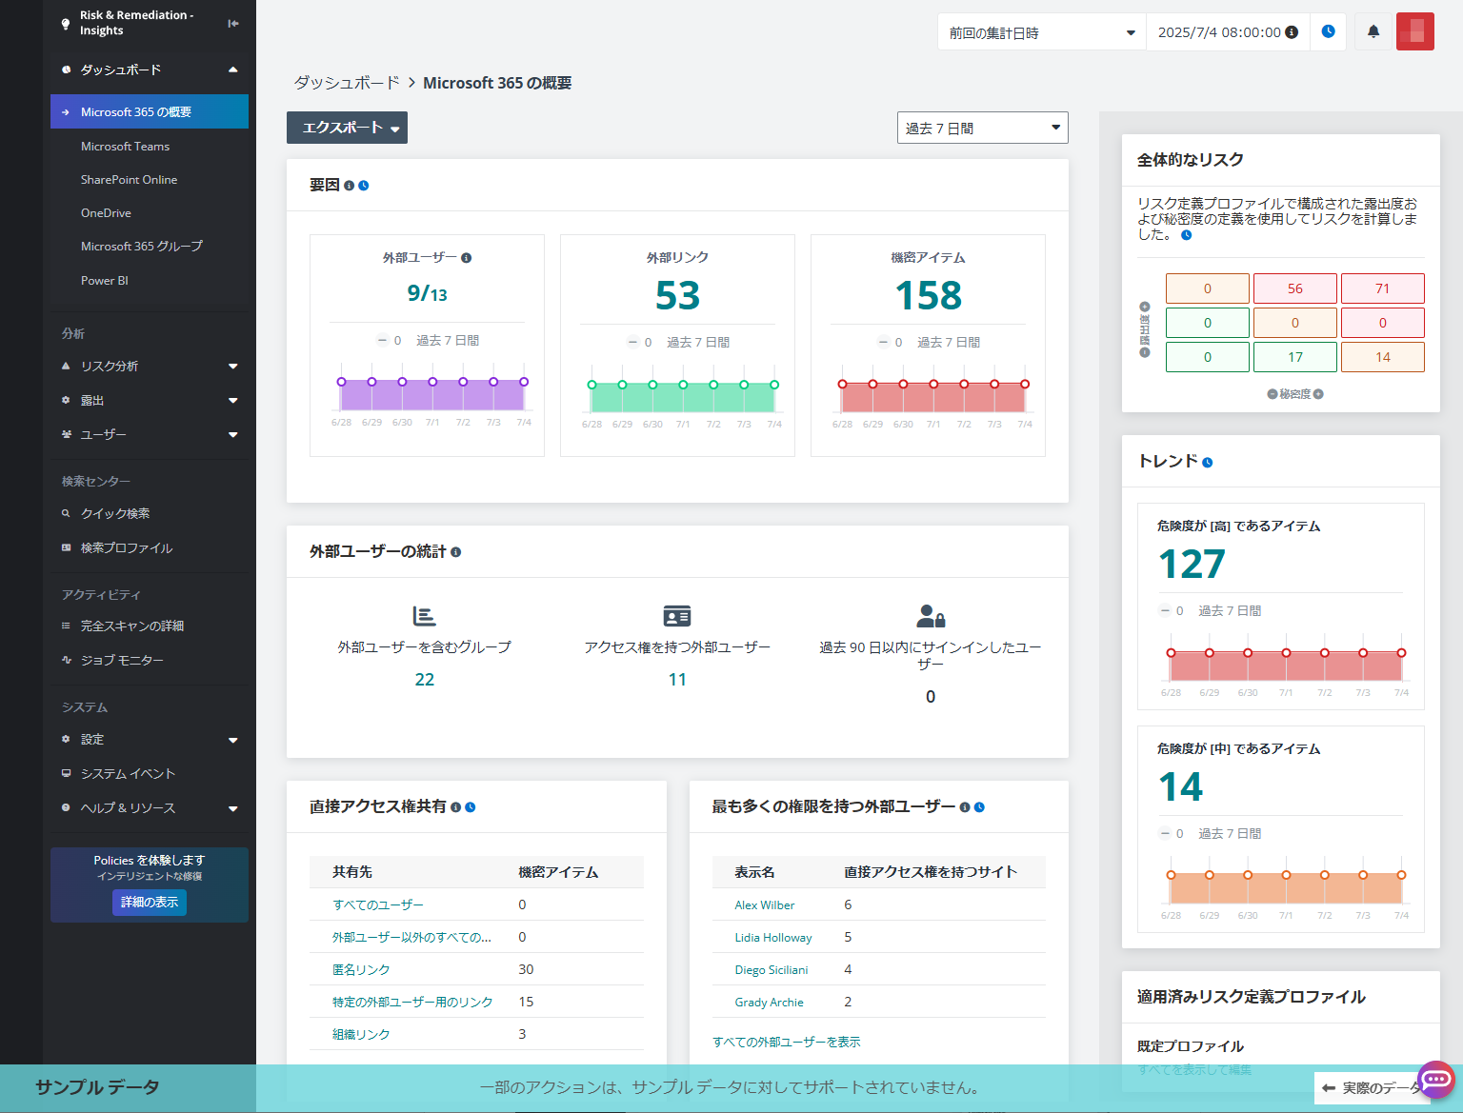Click the groups icon above 外部ユーザーを含むグループ
The image size is (1463, 1113).
coord(424,616)
